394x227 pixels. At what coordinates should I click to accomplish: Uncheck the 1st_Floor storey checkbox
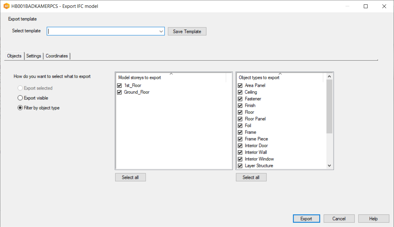point(119,86)
